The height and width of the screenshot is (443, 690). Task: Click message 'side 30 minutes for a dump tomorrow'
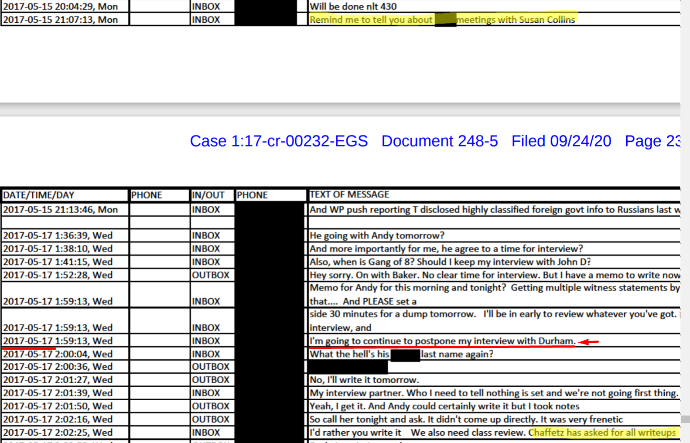(495, 320)
